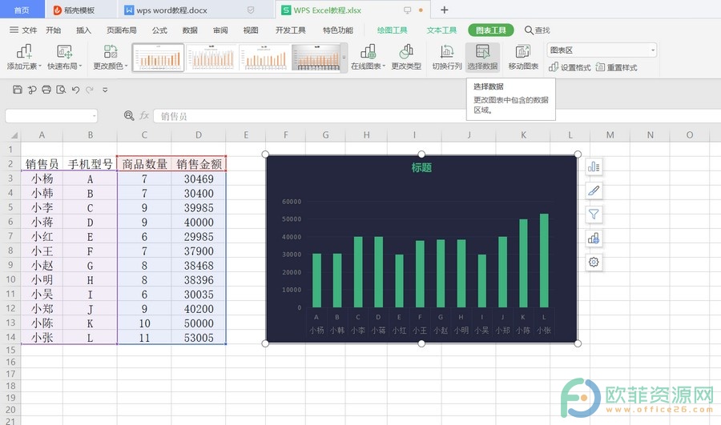Select row 2 header
The width and height of the screenshot is (721, 425).
[x=10, y=164]
